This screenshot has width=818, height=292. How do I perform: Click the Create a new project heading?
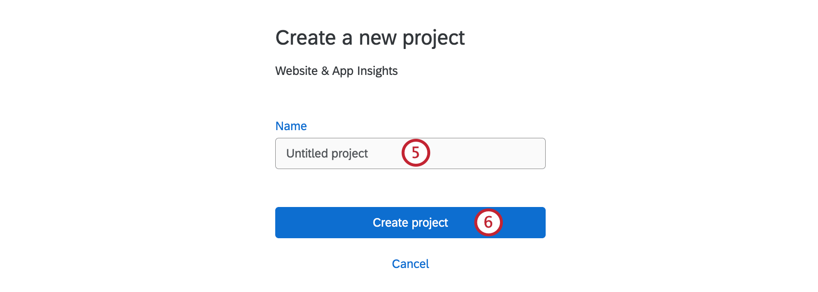point(370,37)
